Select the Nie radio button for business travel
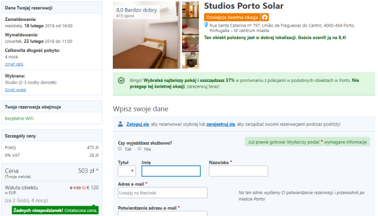Screen dimensions: 378x216 pyautogui.click(x=140, y=149)
